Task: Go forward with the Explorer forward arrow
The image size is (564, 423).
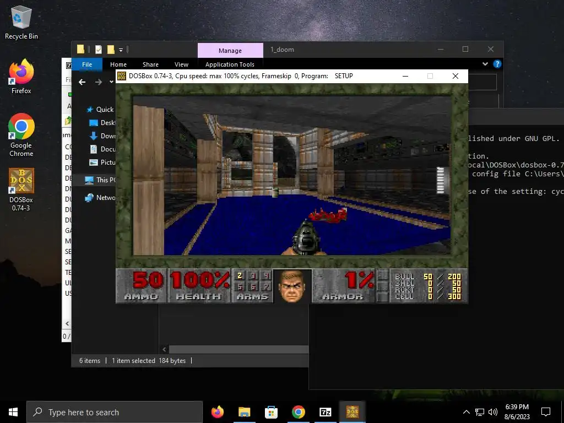Action: tap(98, 82)
